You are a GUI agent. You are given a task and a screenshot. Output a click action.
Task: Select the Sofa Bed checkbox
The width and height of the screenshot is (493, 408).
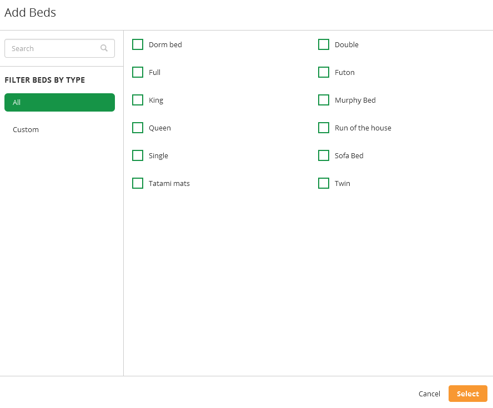coord(324,155)
